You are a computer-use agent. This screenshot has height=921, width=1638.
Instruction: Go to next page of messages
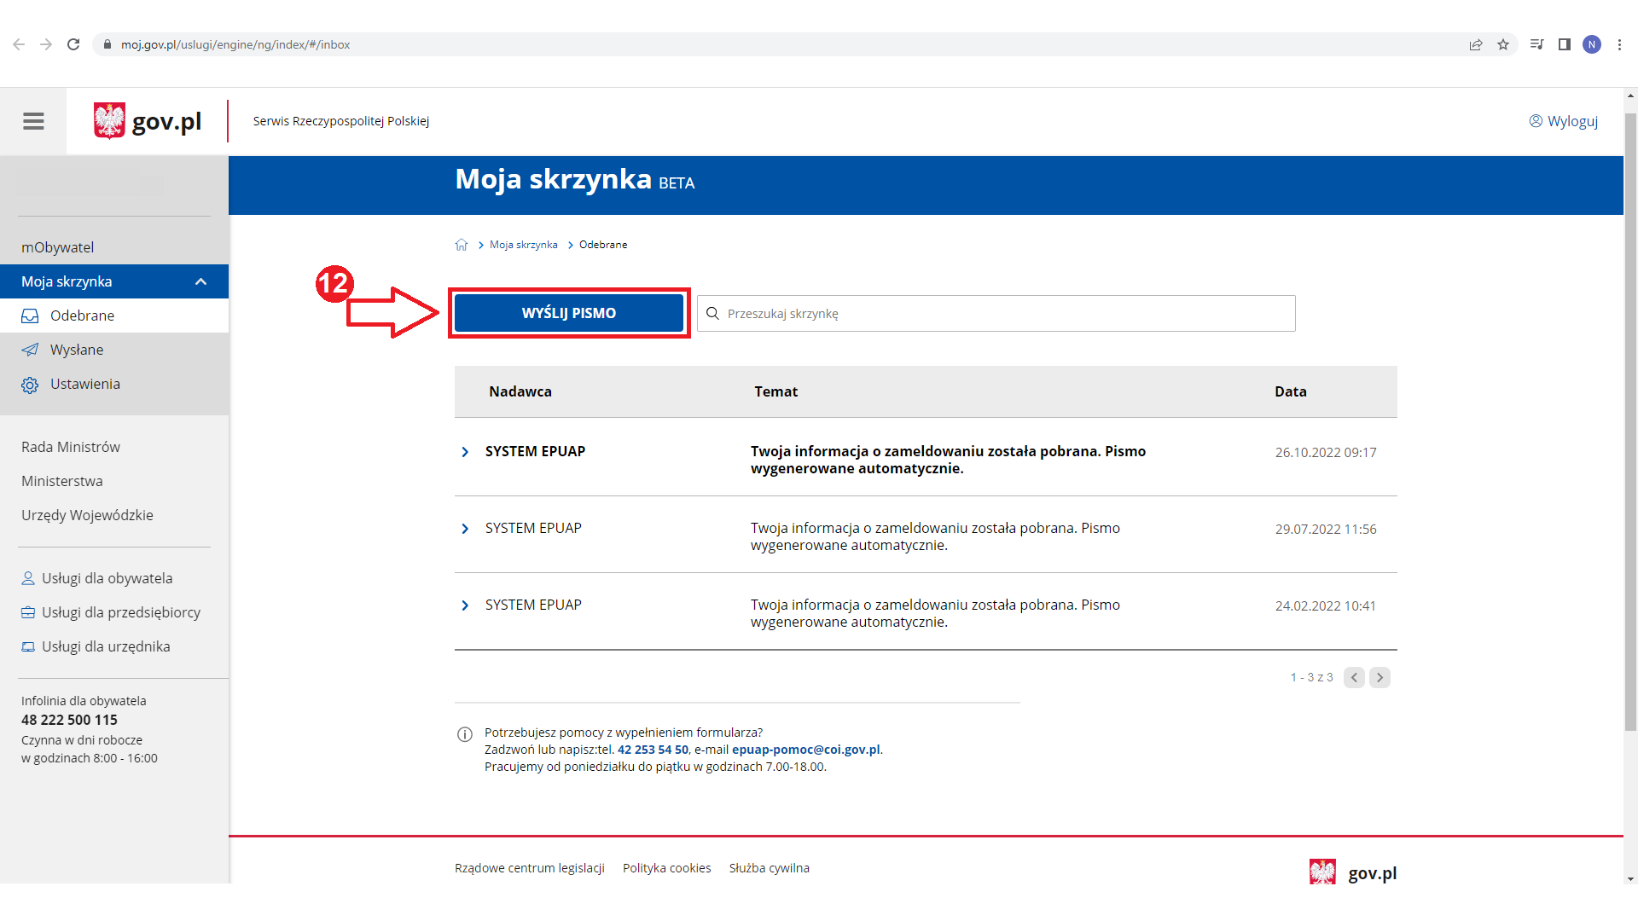(1380, 677)
